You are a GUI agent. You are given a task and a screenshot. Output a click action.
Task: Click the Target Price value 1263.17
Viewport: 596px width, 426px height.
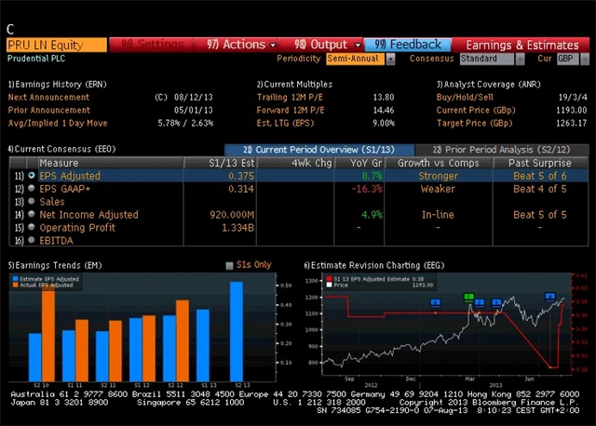571,123
